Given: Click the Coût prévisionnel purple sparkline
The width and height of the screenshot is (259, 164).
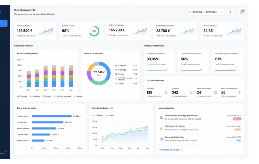Looking at the screenshot, I should [x=140, y=31].
